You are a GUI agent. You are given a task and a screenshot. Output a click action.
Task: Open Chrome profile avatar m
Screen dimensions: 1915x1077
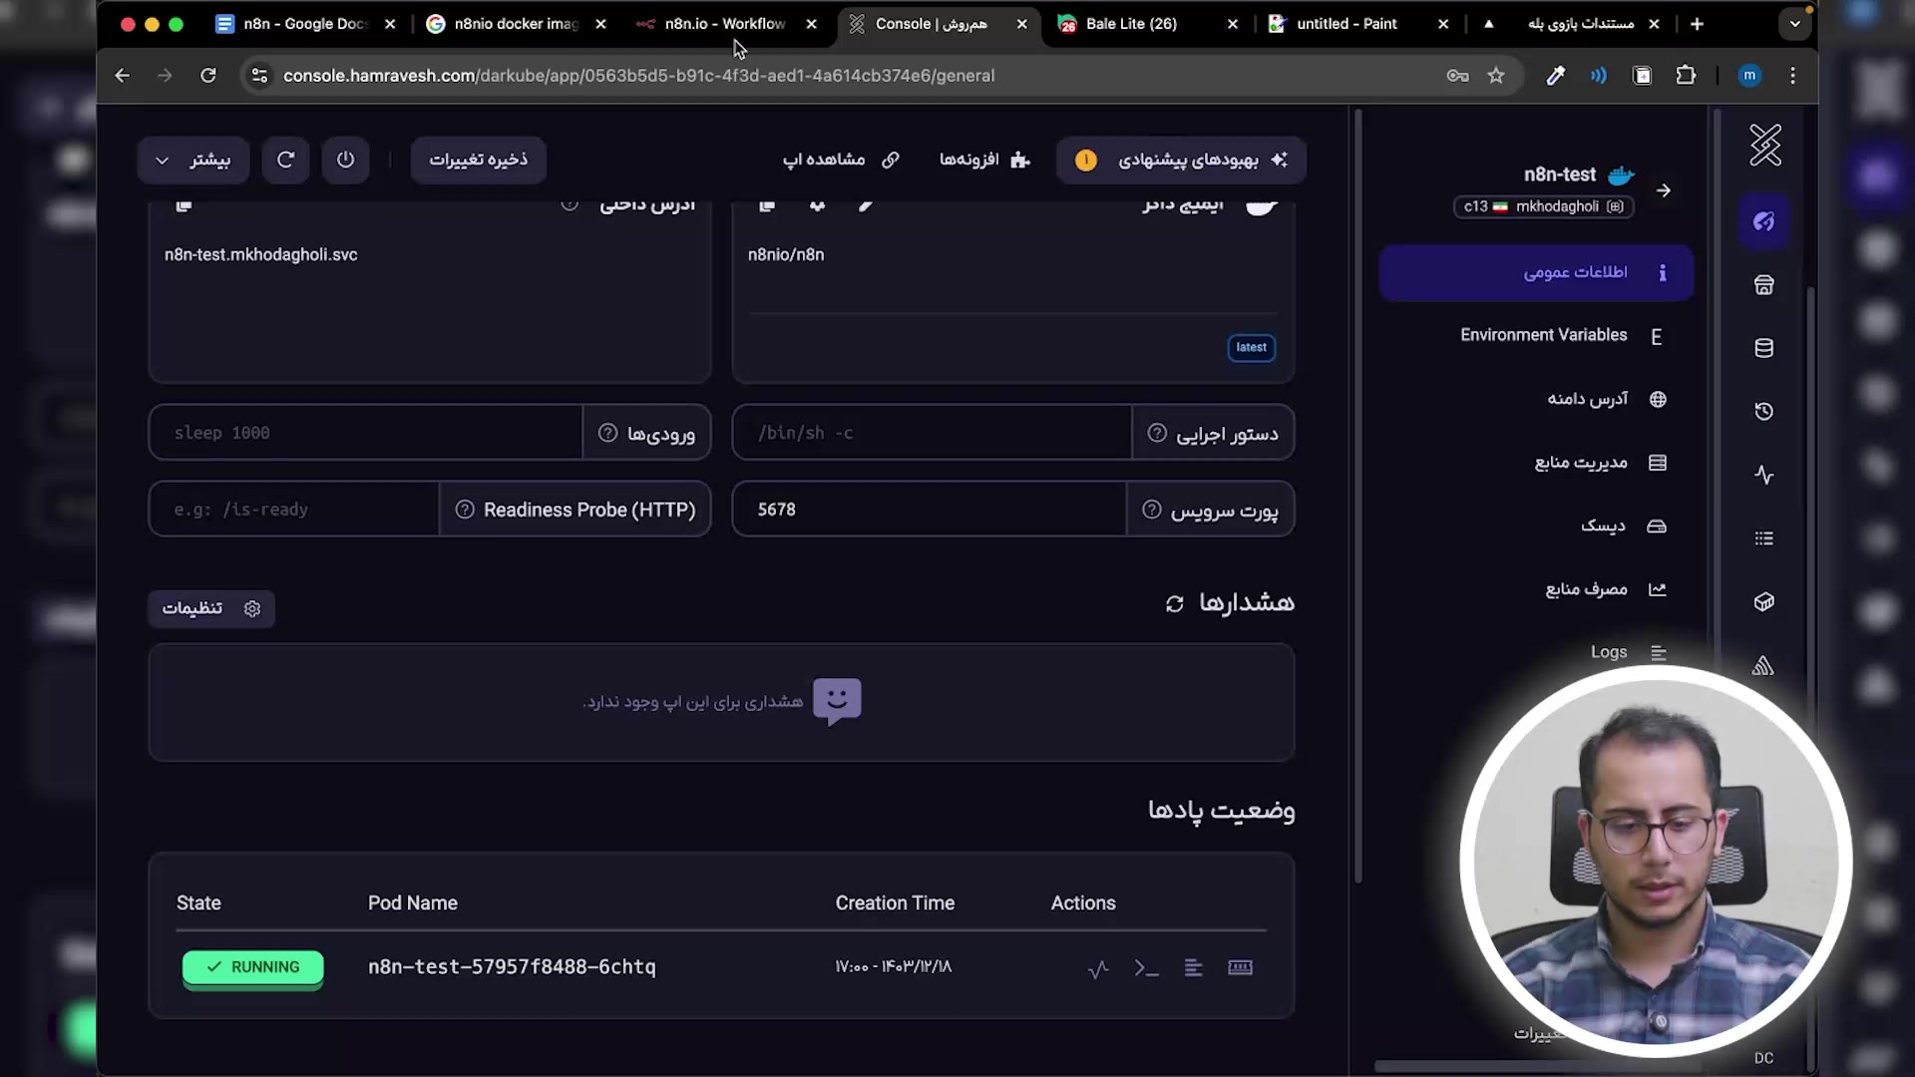pyautogui.click(x=1749, y=76)
